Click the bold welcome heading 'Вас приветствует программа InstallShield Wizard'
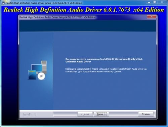Viewport: 168px width, 127px height. [x=104, y=60]
